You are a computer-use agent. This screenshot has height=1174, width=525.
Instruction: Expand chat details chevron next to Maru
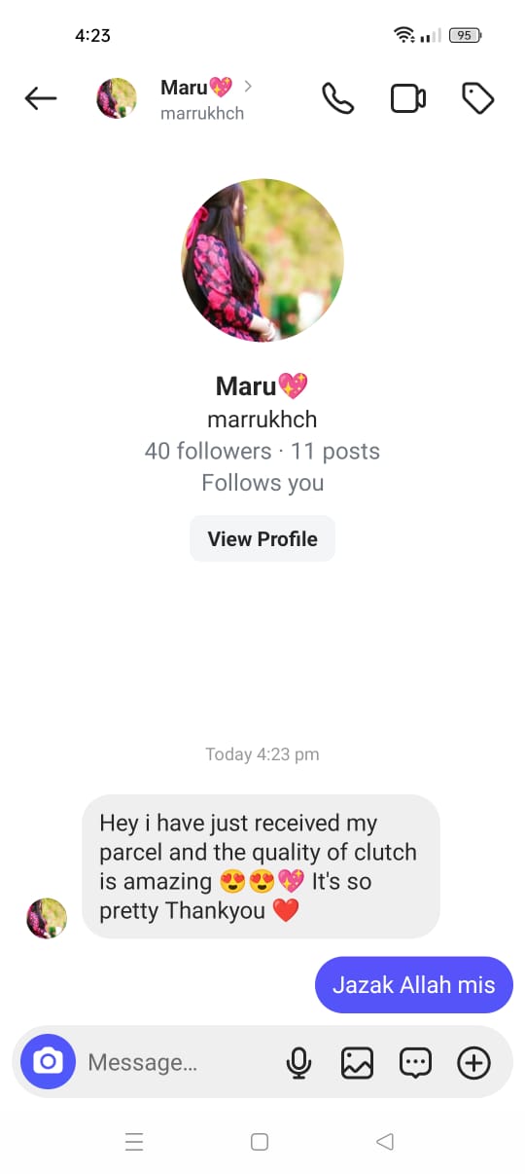click(x=248, y=87)
